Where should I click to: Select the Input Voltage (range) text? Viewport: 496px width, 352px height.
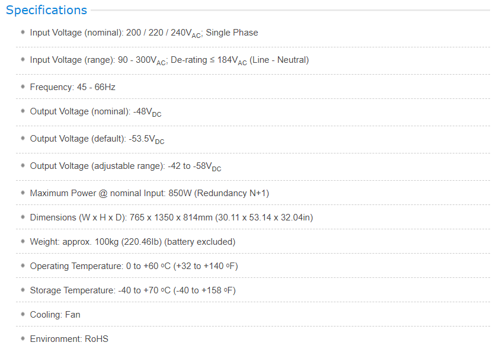pyautogui.click(x=169, y=60)
